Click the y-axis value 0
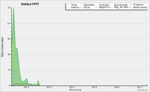This screenshot has height=92, width=150. coord(9,86)
